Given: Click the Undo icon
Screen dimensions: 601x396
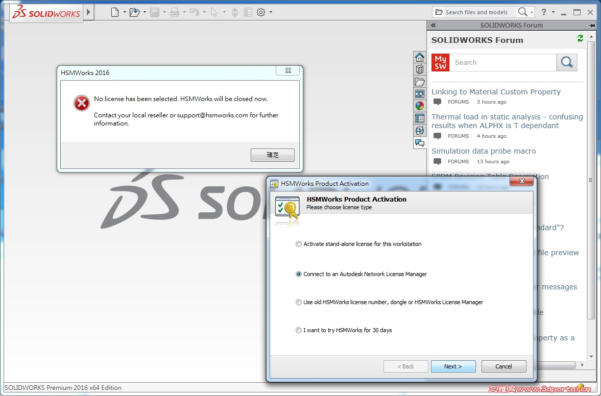Looking at the screenshot, I should coord(195,12).
